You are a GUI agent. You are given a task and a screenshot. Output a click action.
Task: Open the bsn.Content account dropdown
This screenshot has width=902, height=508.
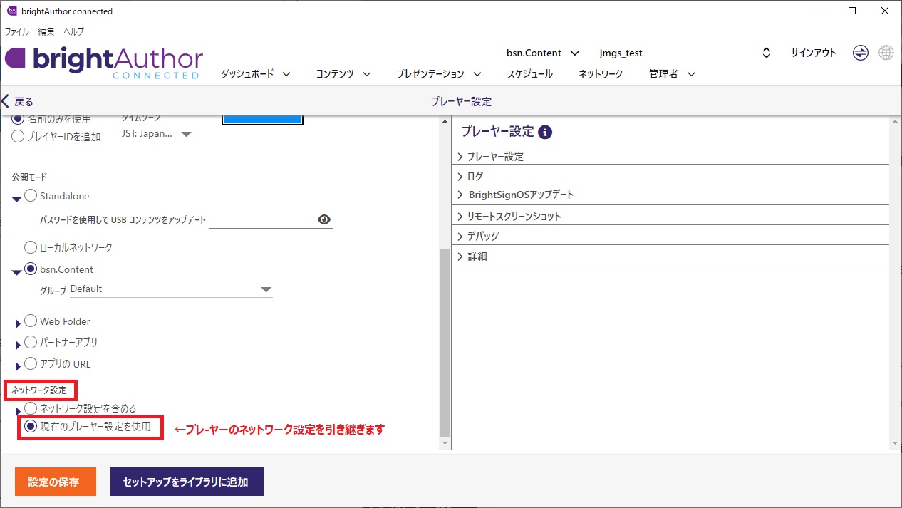543,53
